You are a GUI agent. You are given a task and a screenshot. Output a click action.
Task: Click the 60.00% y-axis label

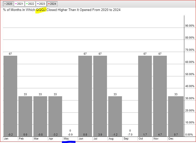190,62
